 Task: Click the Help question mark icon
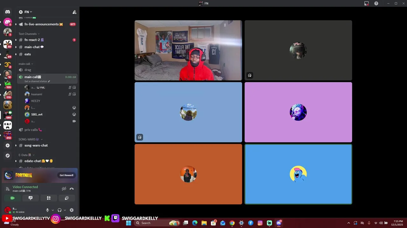click(x=376, y=3)
